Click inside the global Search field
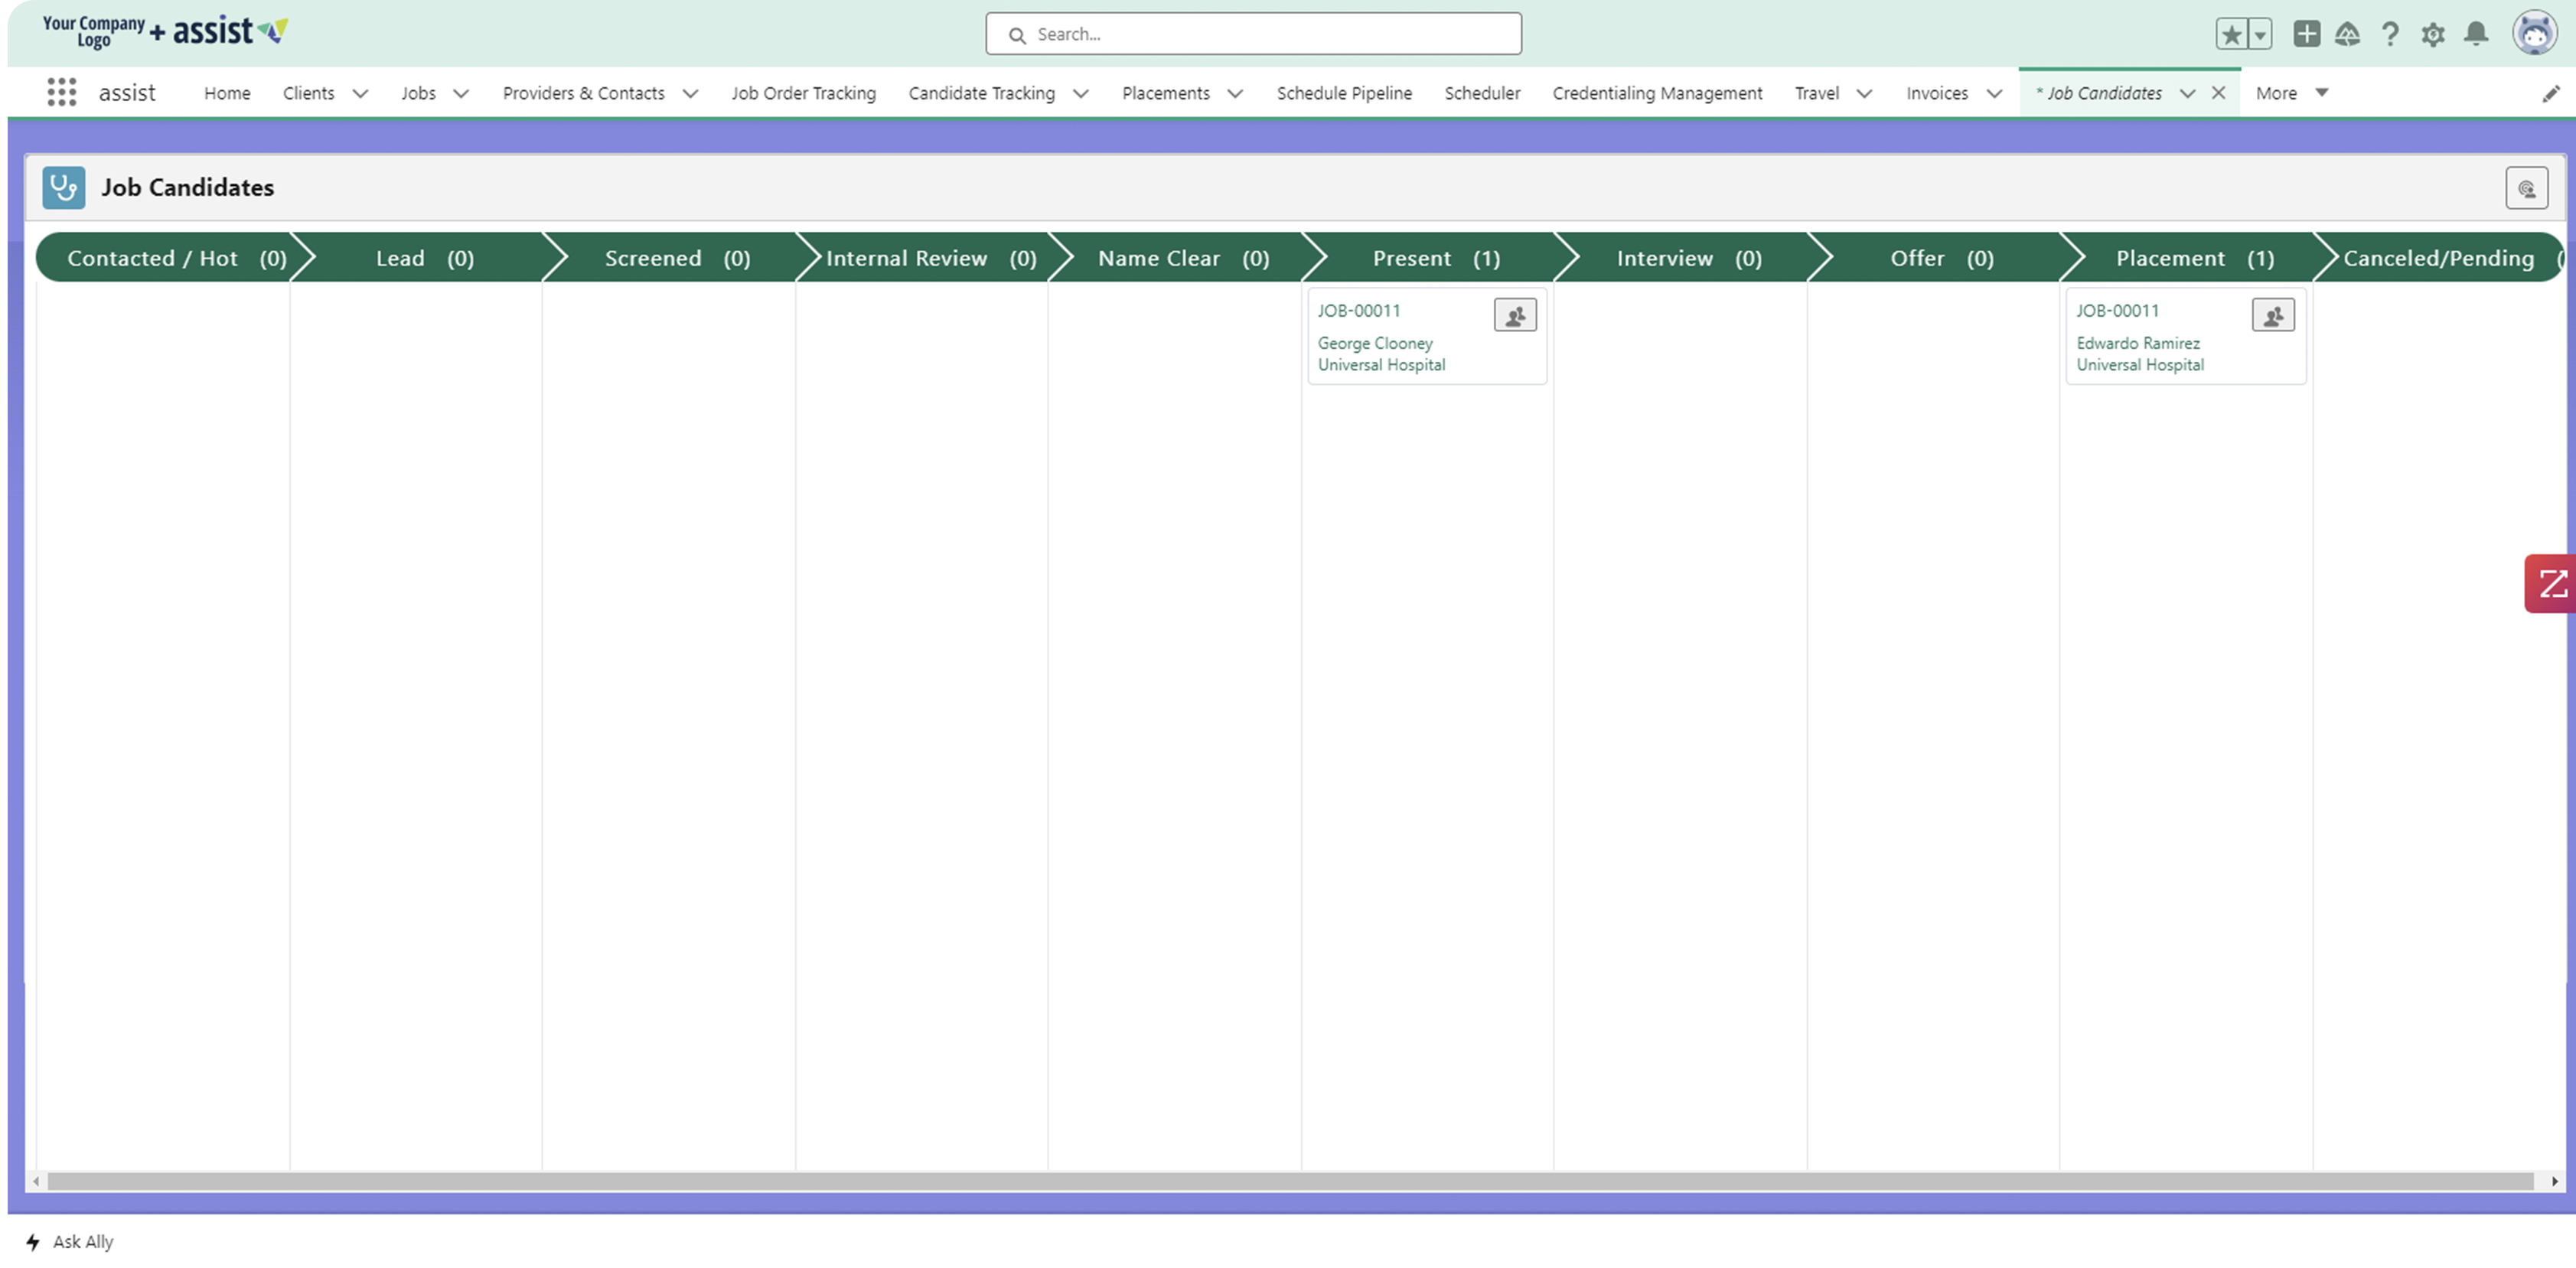The image size is (2576, 1268). (1253, 34)
